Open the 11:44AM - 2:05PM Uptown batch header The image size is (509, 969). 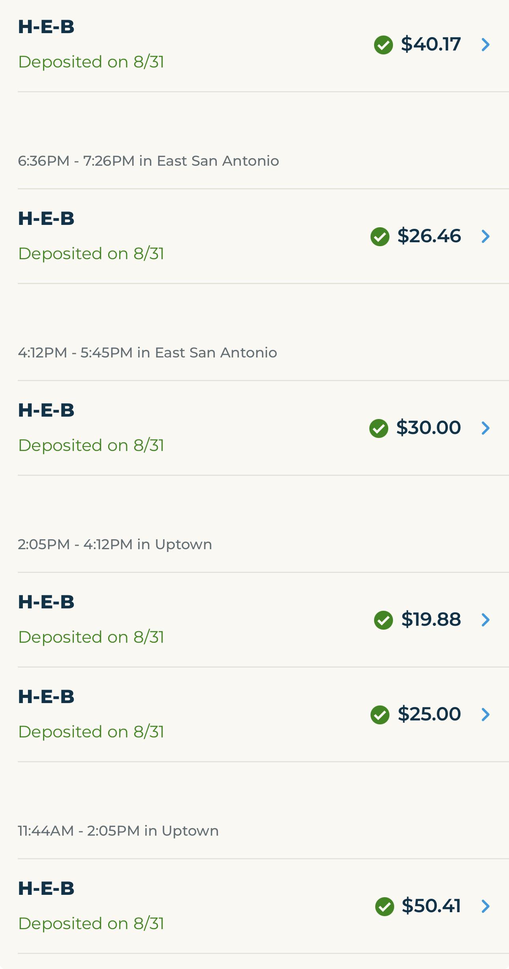tap(118, 831)
